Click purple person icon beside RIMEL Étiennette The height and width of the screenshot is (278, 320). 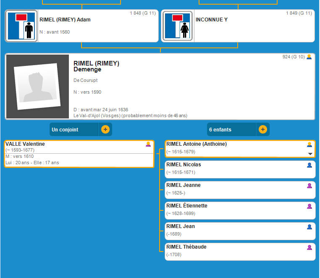click(x=310, y=206)
